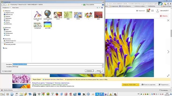This screenshot has width=172, height=96.
Task: Click ШКОЛА in the address breadcrumb
Action: [x=41, y=5]
